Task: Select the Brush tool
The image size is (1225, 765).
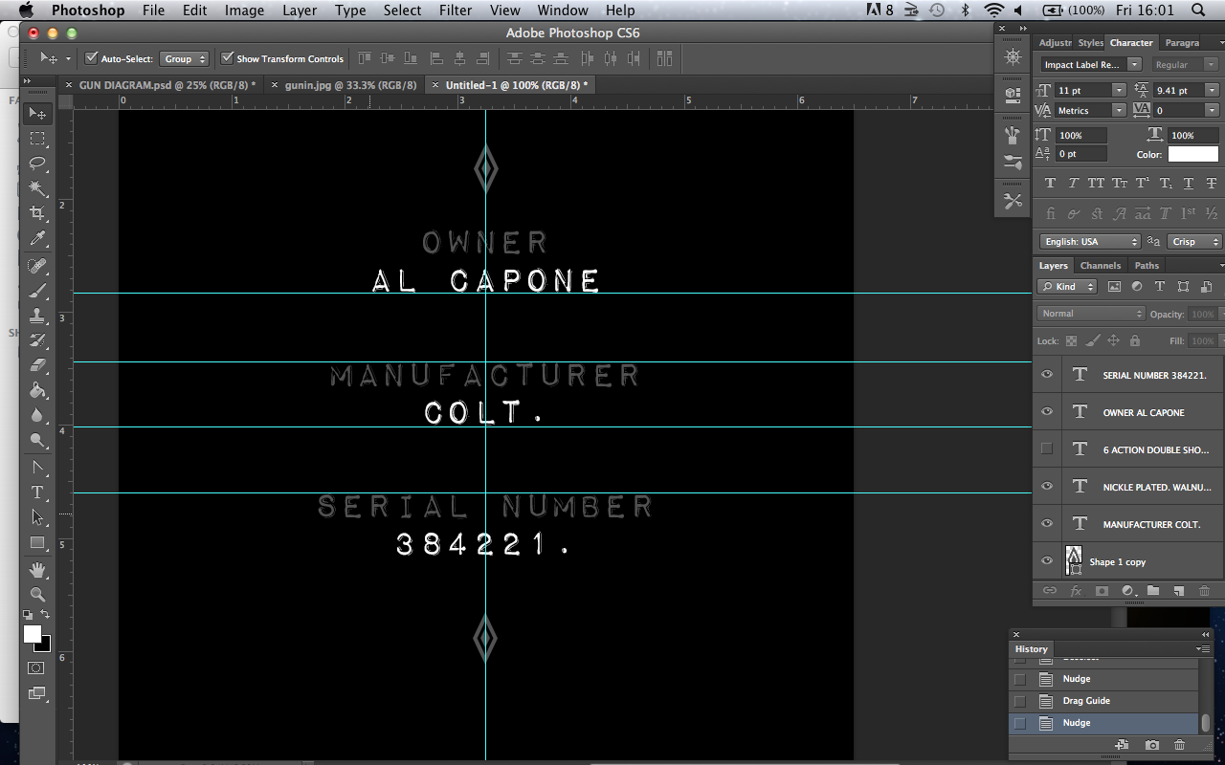Action: pos(37,290)
